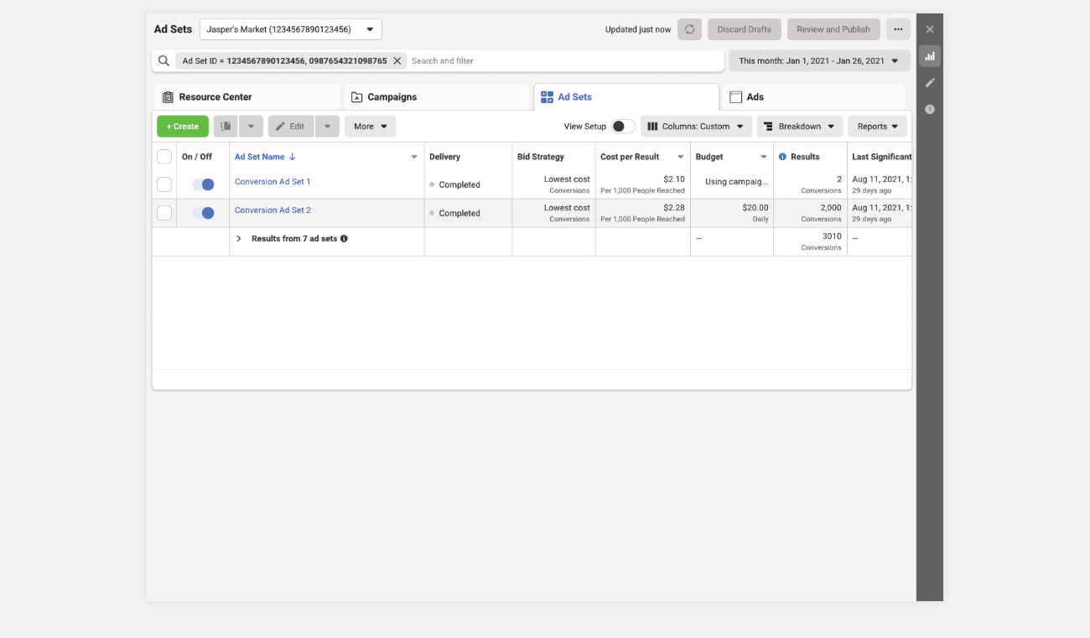Expand Results from 7 ad sets row
This screenshot has width=1090, height=638.
coord(239,239)
